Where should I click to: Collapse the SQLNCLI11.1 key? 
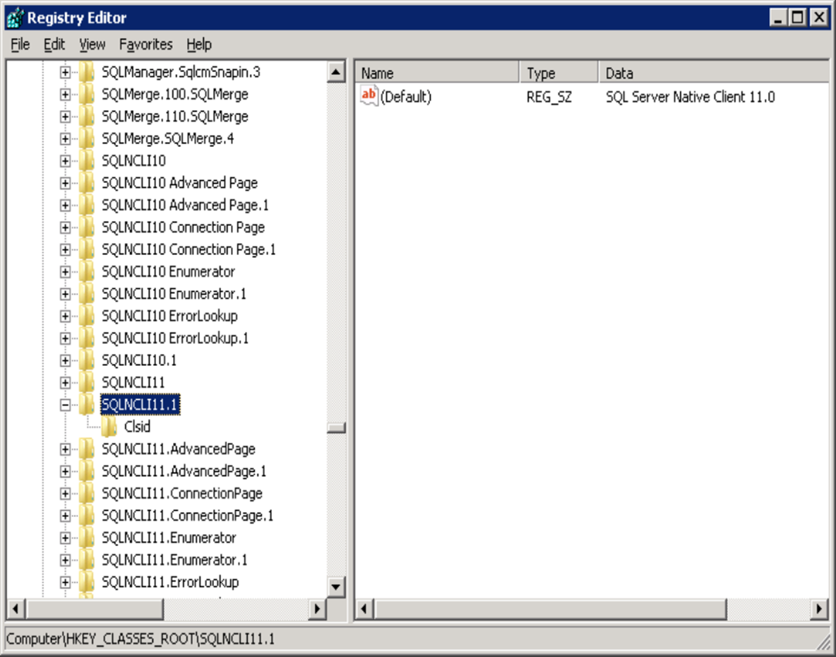pos(65,406)
